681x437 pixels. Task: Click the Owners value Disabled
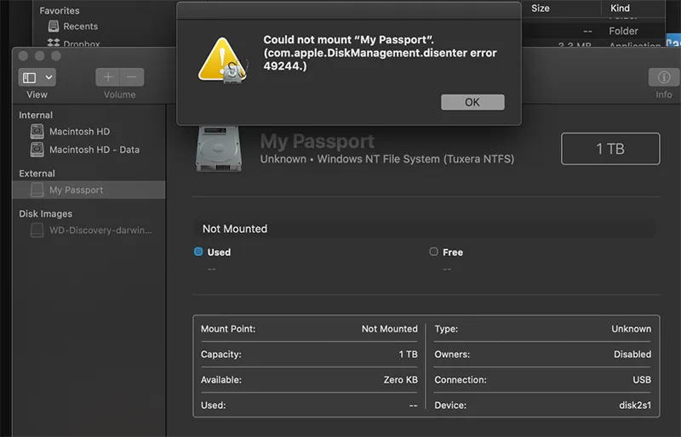coord(632,355)
